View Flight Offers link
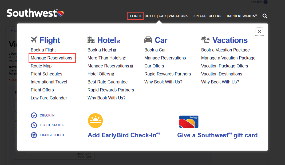This screenshot has height=165, width=285. coord(42,90)
